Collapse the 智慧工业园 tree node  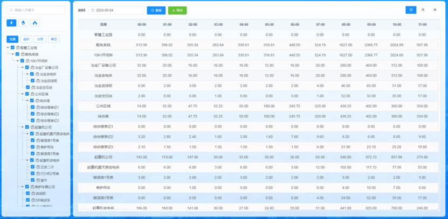tap(8, 48)
